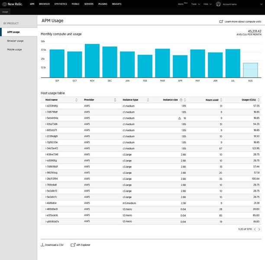The width and height of the screenshot is (265, 260).
Task: Select the Usage sub-navigation tab
Action: tap(5, 12)
